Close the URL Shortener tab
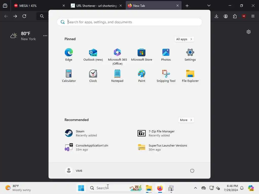The width and height of the screenshot is (259, 194). pyautogui.click(x=121, y=6)
